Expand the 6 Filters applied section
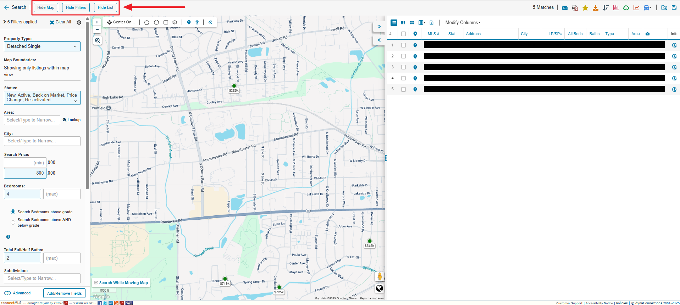Viewport: 680px width, 305px height. click(x=21, y=22)
